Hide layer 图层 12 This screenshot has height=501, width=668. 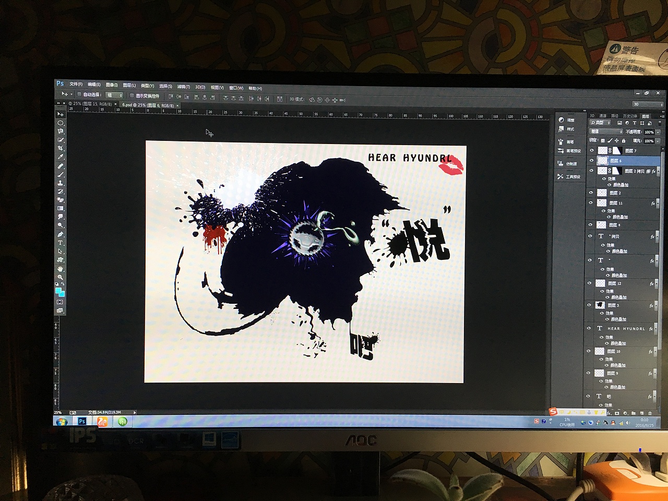[590, 283]
